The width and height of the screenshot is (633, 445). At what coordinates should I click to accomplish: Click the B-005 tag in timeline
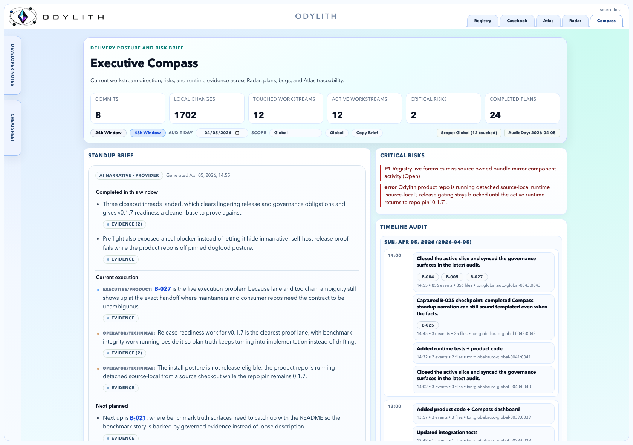click(452, 277)
